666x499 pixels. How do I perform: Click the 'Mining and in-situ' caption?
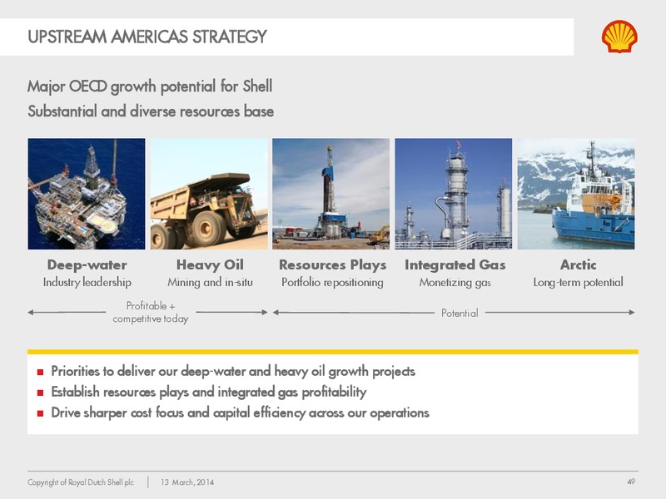pyautogui.click(x=210, y=282)
